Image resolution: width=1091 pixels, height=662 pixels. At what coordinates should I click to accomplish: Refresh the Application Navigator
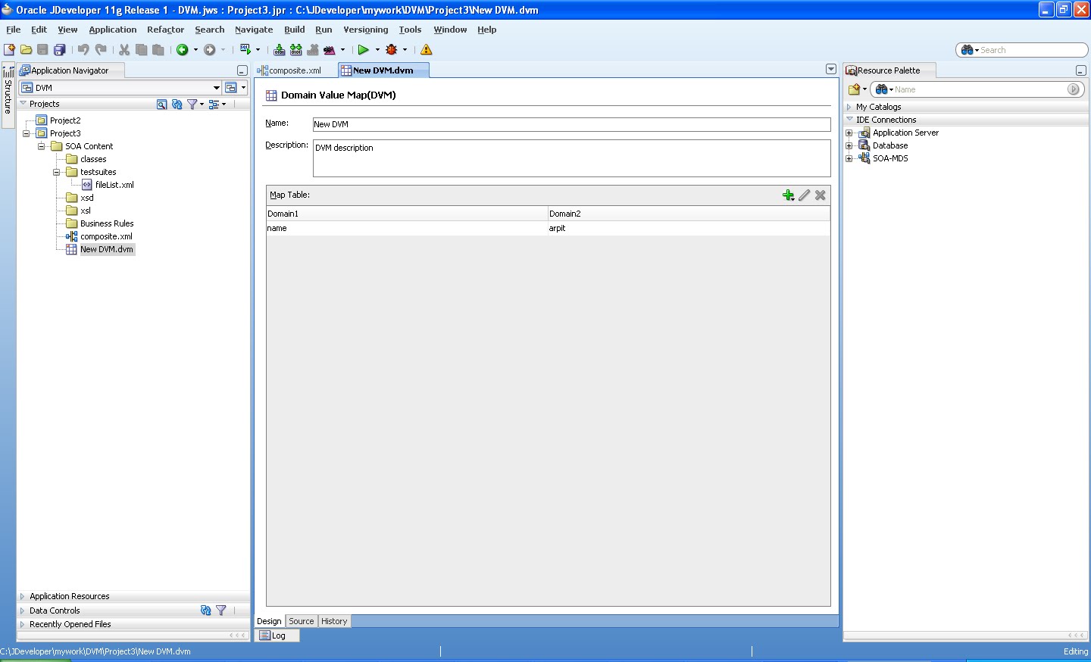click(177, 104)
